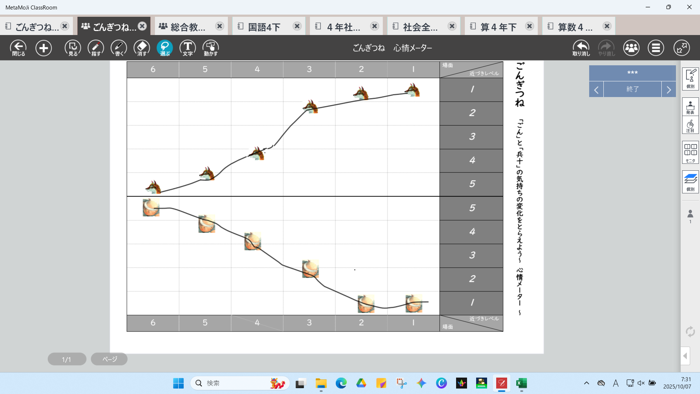This screenshot has width=700, height=394.
Task: Open the 閉じる back arrow
Action: tap(18, 48)
